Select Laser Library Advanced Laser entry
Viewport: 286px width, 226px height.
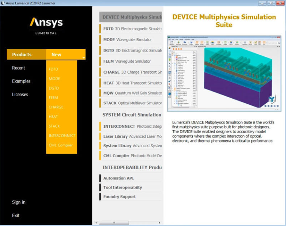[x=131, y=136]
